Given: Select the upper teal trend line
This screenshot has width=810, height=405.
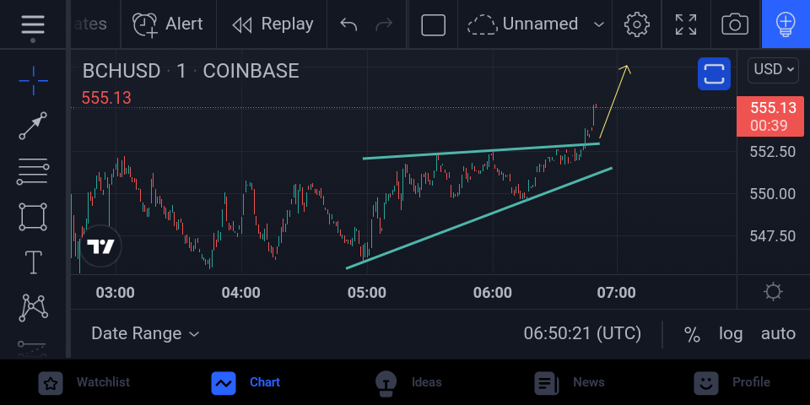Looking at the screenshot, I should point(480,151).
